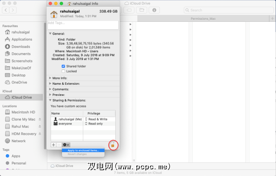Open Applications in Finder sidebar
This screenshot has width=276, height=176.
point(19,39)
